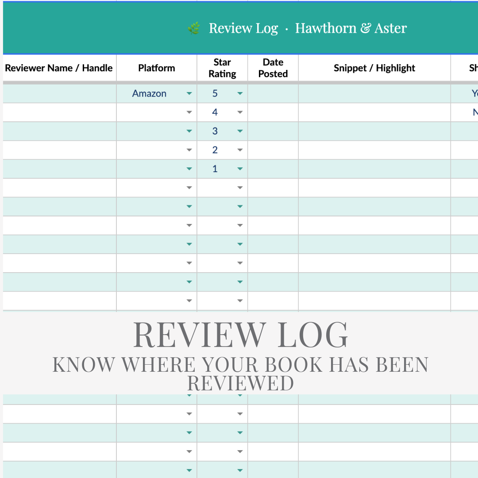The height and width of the screenshot is (478, 478).
Task: Click the Date Posted column header
Action: [x=273, y=68]
